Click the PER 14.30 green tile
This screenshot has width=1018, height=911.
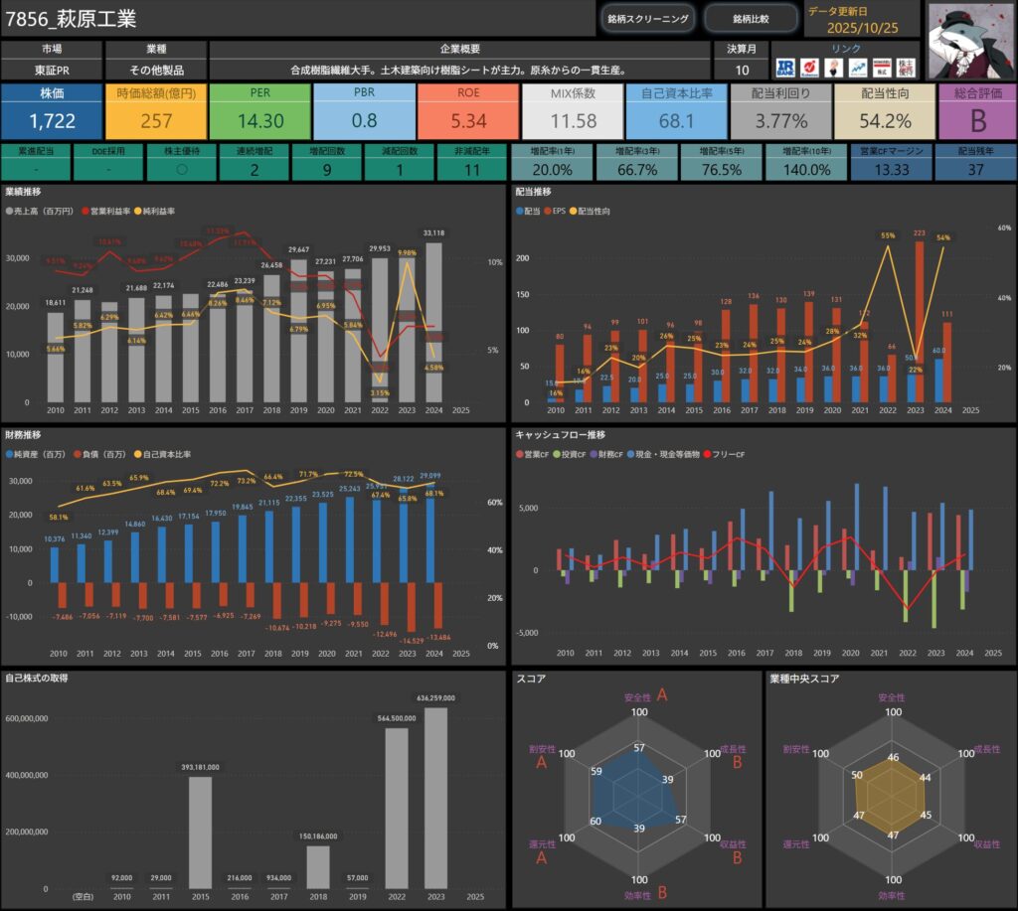point(260,111)
